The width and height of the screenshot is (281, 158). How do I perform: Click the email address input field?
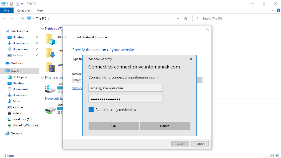point(125,88)
